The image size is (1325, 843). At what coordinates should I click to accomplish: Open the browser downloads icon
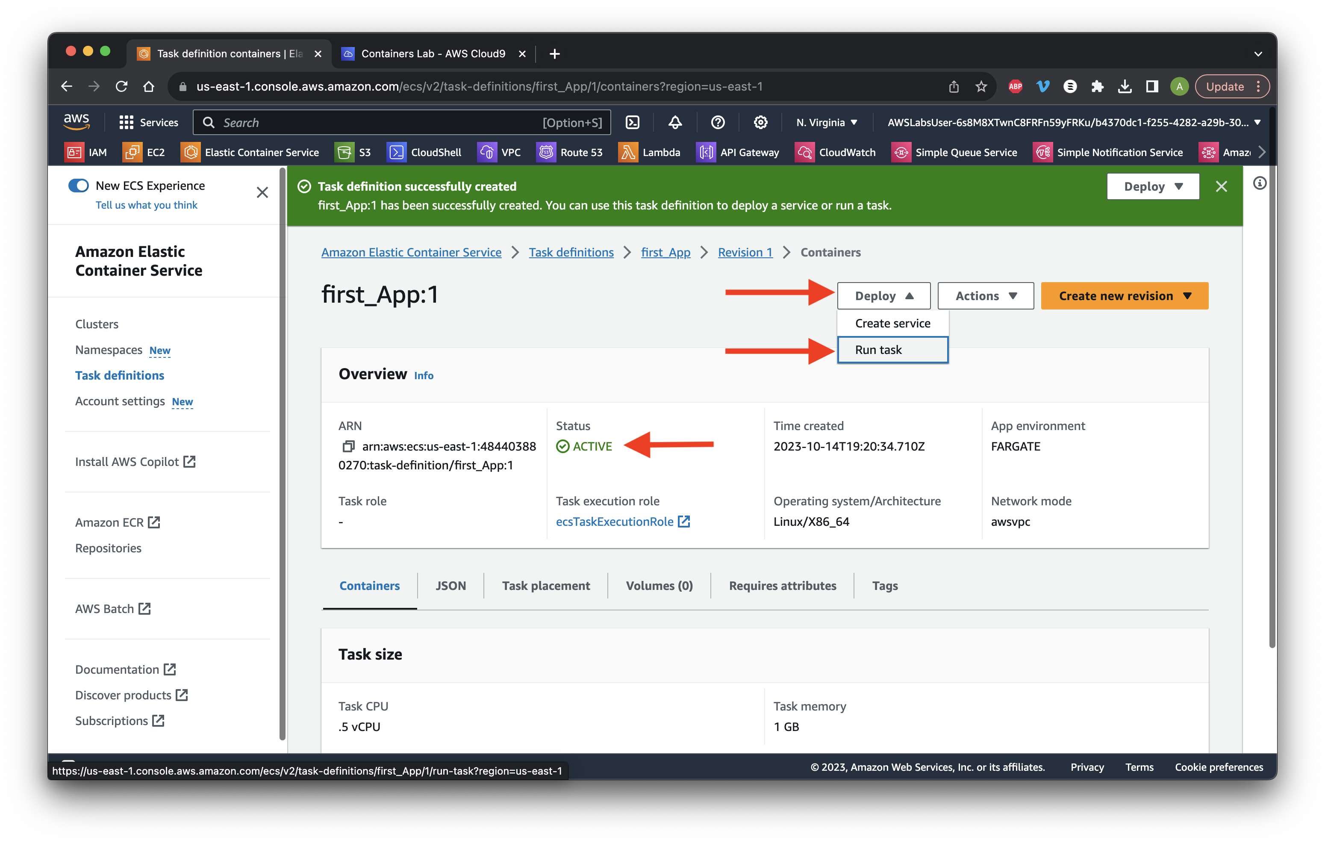(x=1125, y=86)
